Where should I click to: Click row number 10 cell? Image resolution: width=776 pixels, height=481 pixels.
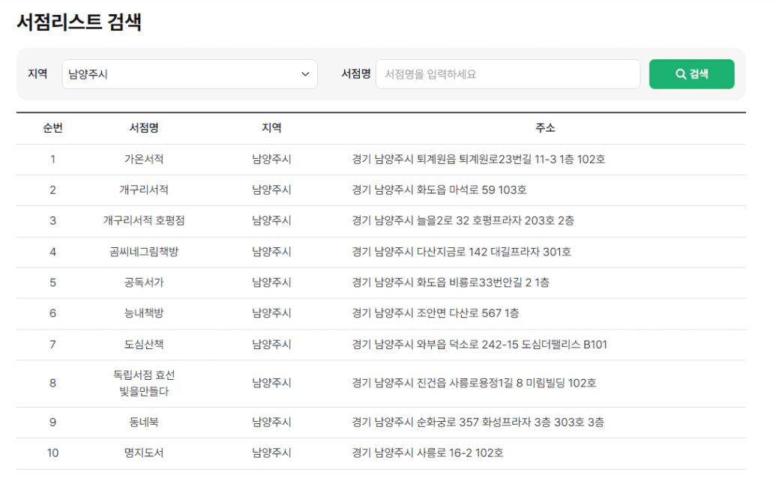pos(52,453)
